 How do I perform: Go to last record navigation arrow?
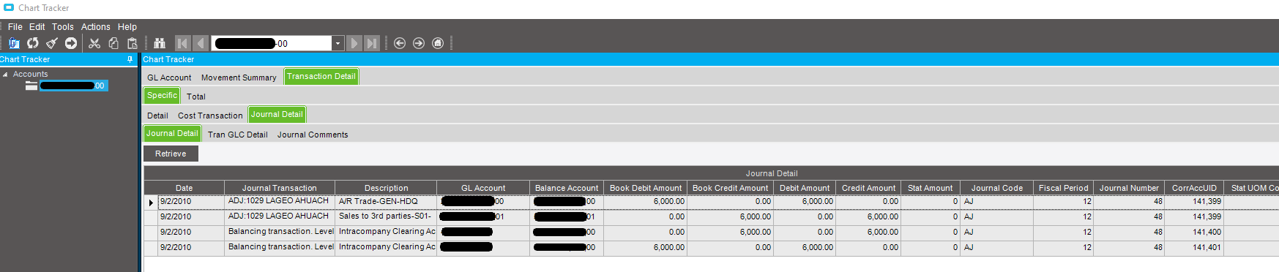pyautogui.click(x=372, y=43)
